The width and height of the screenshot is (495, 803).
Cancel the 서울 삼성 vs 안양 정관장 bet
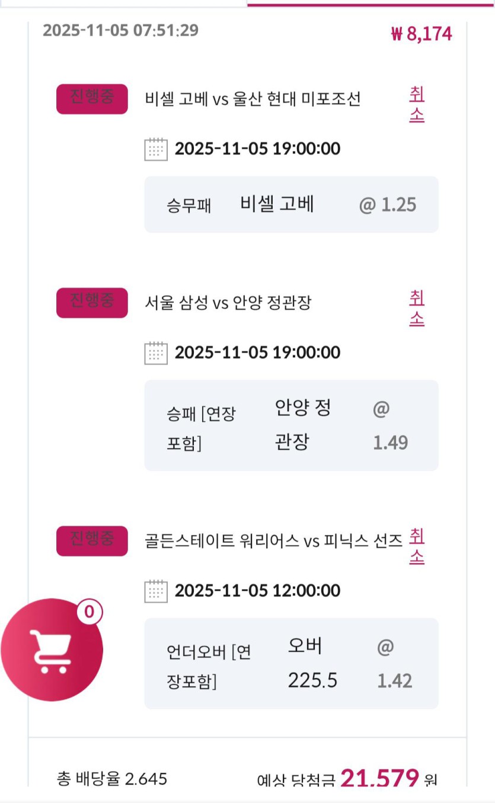(x=417, y=309)
